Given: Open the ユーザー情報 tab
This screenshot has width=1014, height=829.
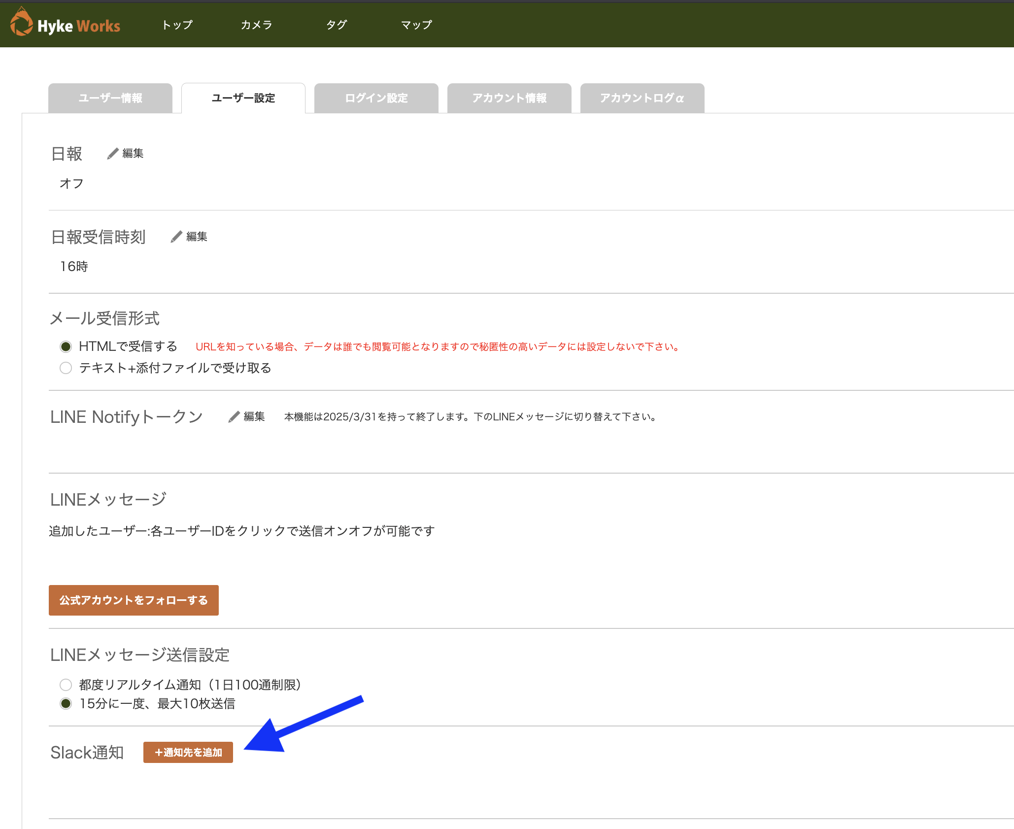Looking at the screenshot, I should pos(110,98).
